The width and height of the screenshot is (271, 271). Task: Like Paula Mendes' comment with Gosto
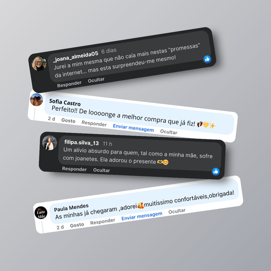point(77,225)
